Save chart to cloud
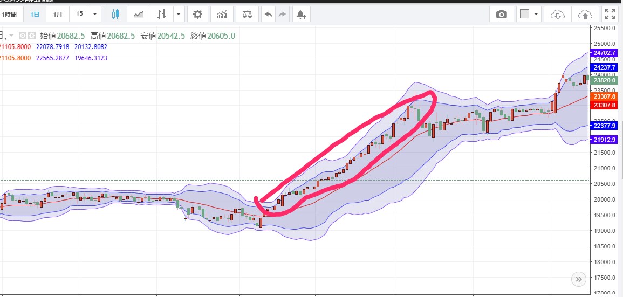The width and height of the screenshot is (623, 297). pyautogui.click(x=585, y=15)
